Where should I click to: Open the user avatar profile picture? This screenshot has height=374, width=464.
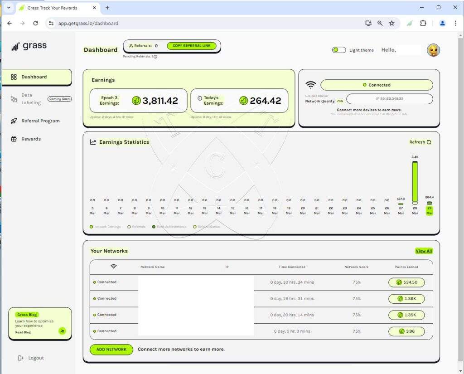[x=433, y=50]
